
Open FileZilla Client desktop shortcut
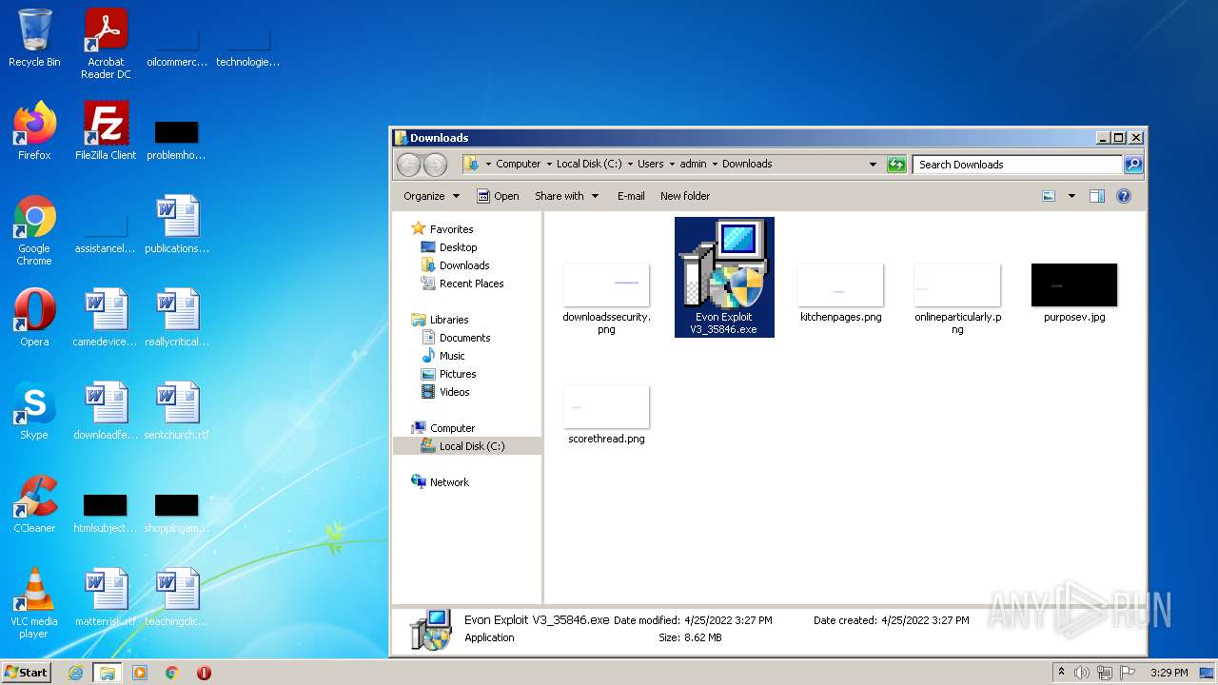(106, 130)
